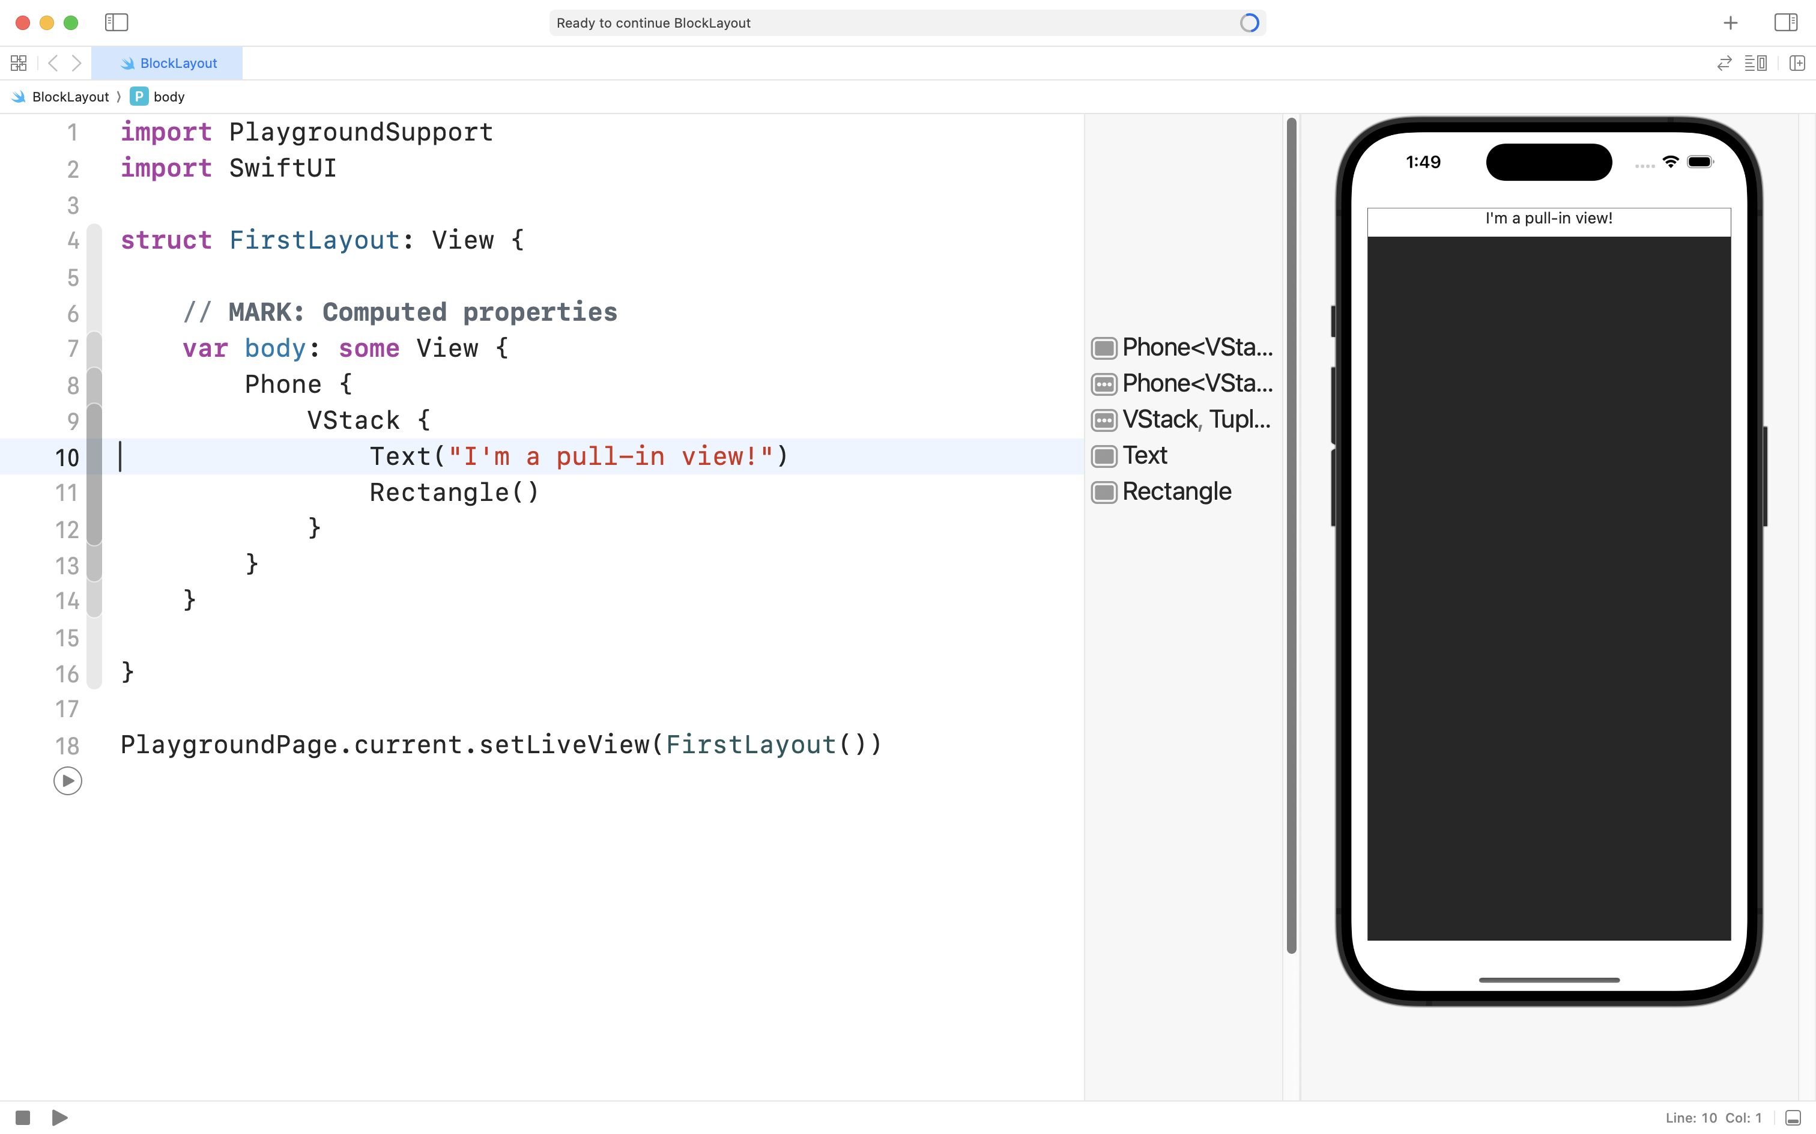Image resolution: width=1816 pixels, height=1134 pixels.
Task: Stop playground execution in bottom bar
Action: point(22,1118)
